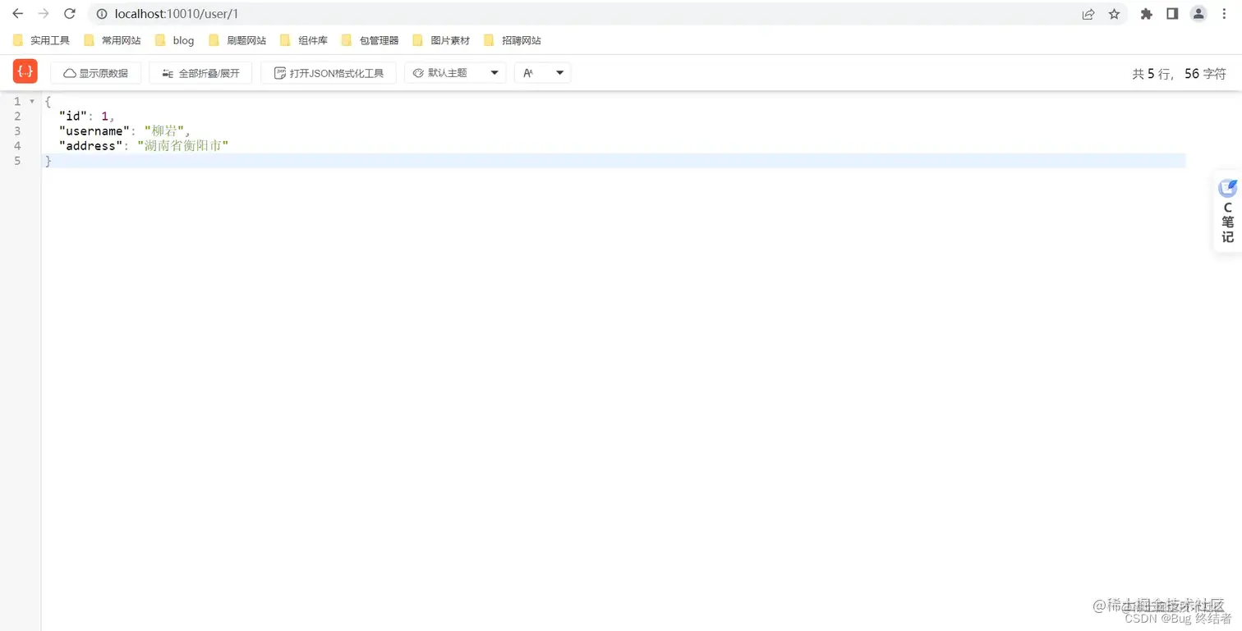Open the 常用网站 bookmark folder

pyautogui.click(x=113, y=40)
